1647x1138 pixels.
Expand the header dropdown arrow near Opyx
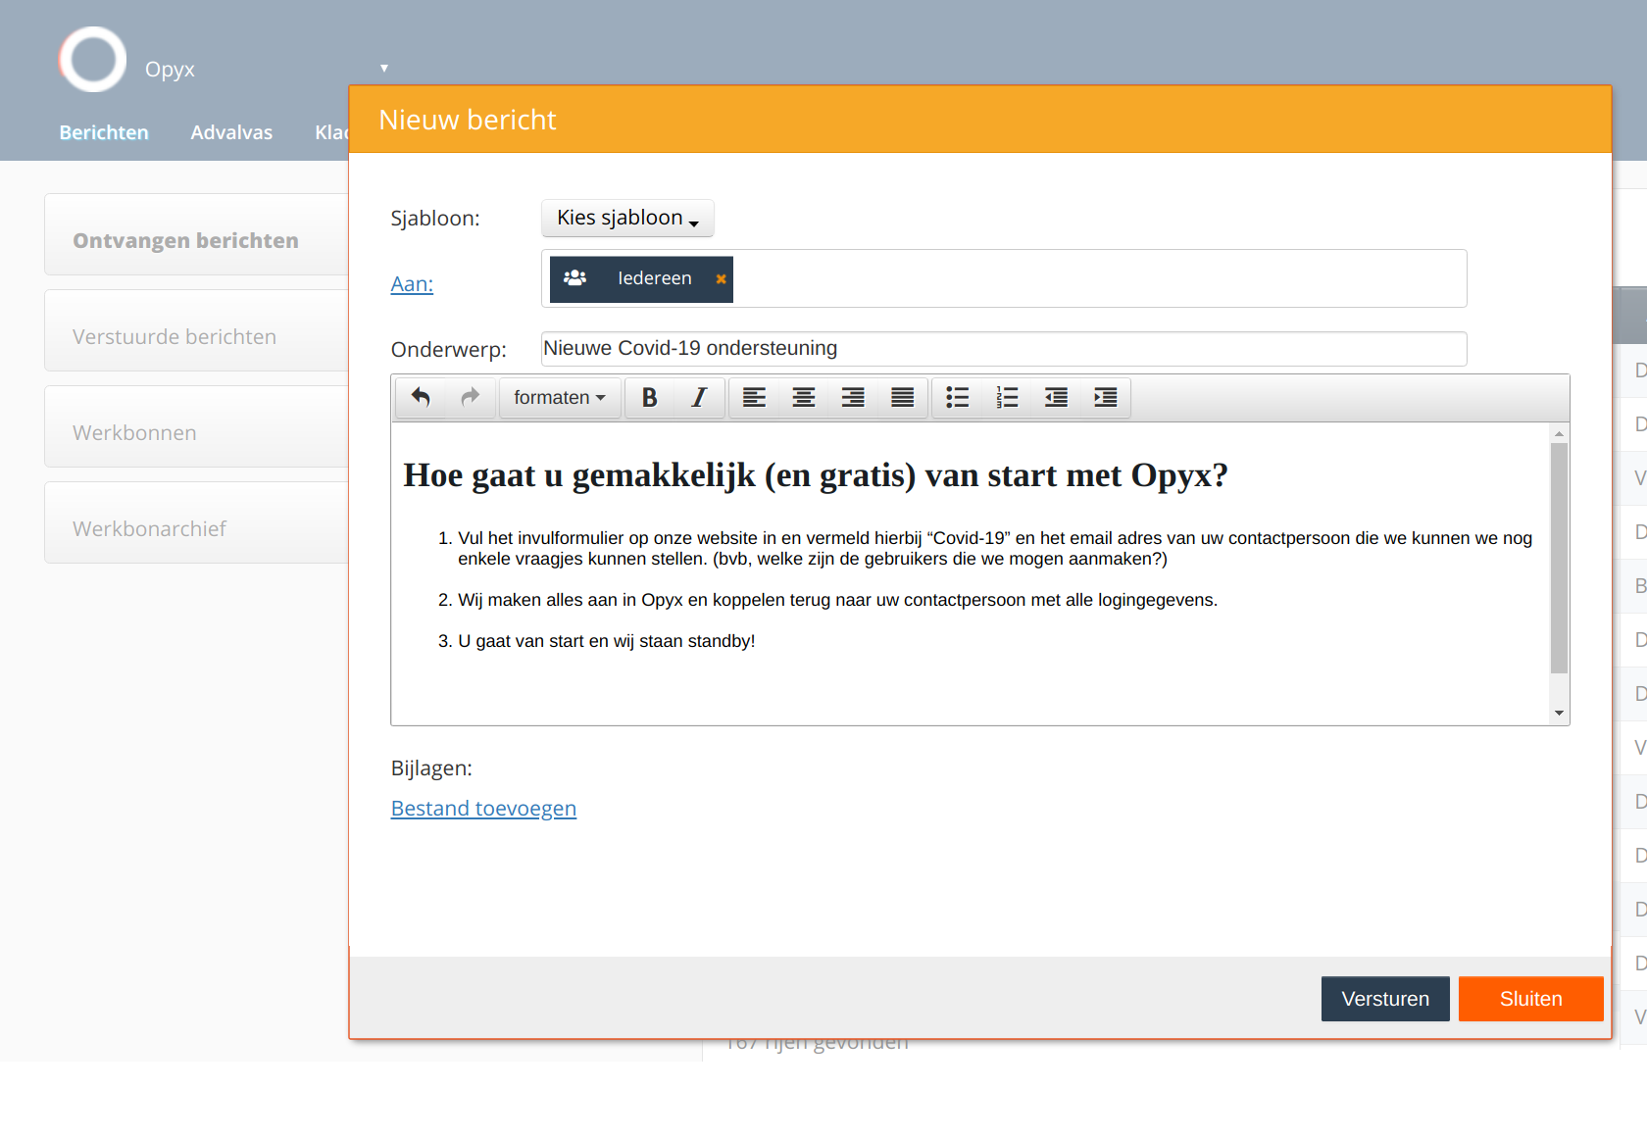click(x=384, y=68)
